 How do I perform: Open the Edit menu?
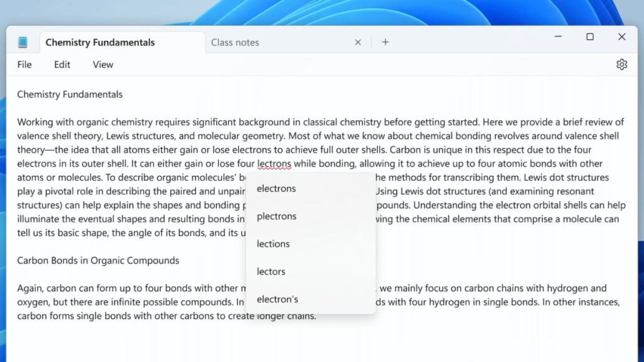pyautogui.click(x=61, y=64)
